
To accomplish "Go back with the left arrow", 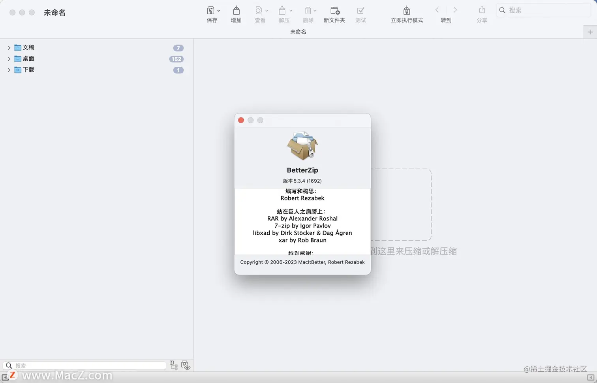I will click(437, 10).
